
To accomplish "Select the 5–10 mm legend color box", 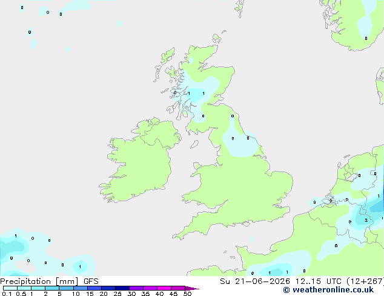I will click(66, 288).
